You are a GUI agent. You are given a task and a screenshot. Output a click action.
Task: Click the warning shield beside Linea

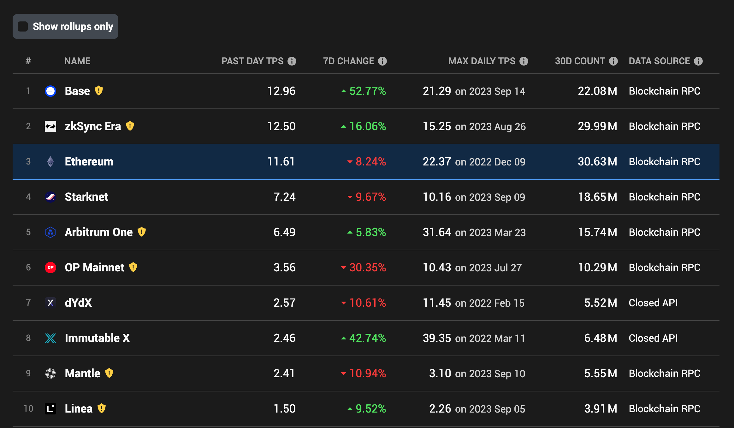point(102,408)
